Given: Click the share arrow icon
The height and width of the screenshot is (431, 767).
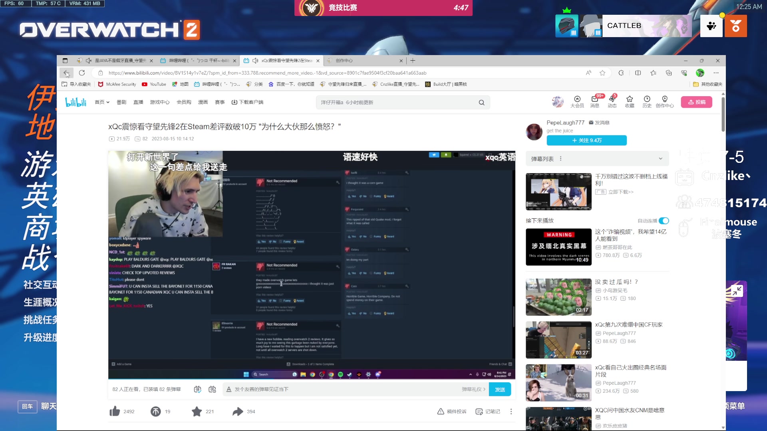Looking at the screenshot, I should (238, 411).
